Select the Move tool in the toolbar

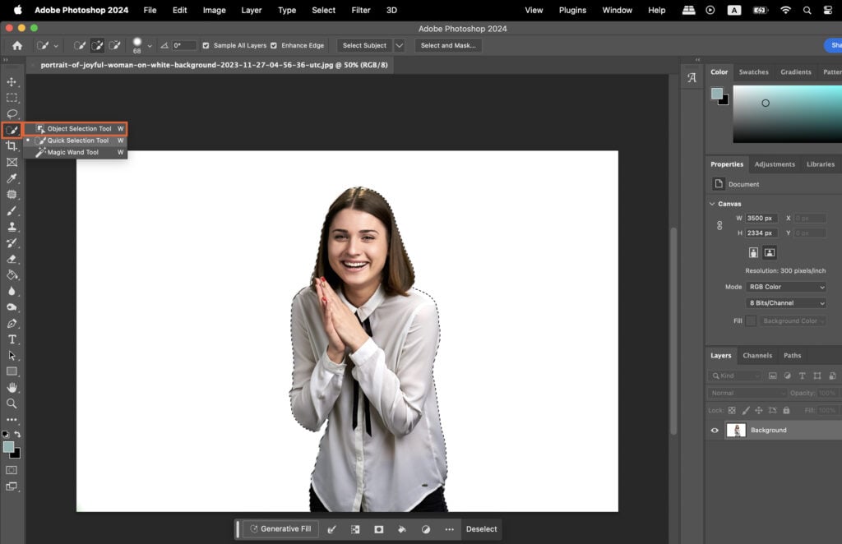click(x=12, y=81)
